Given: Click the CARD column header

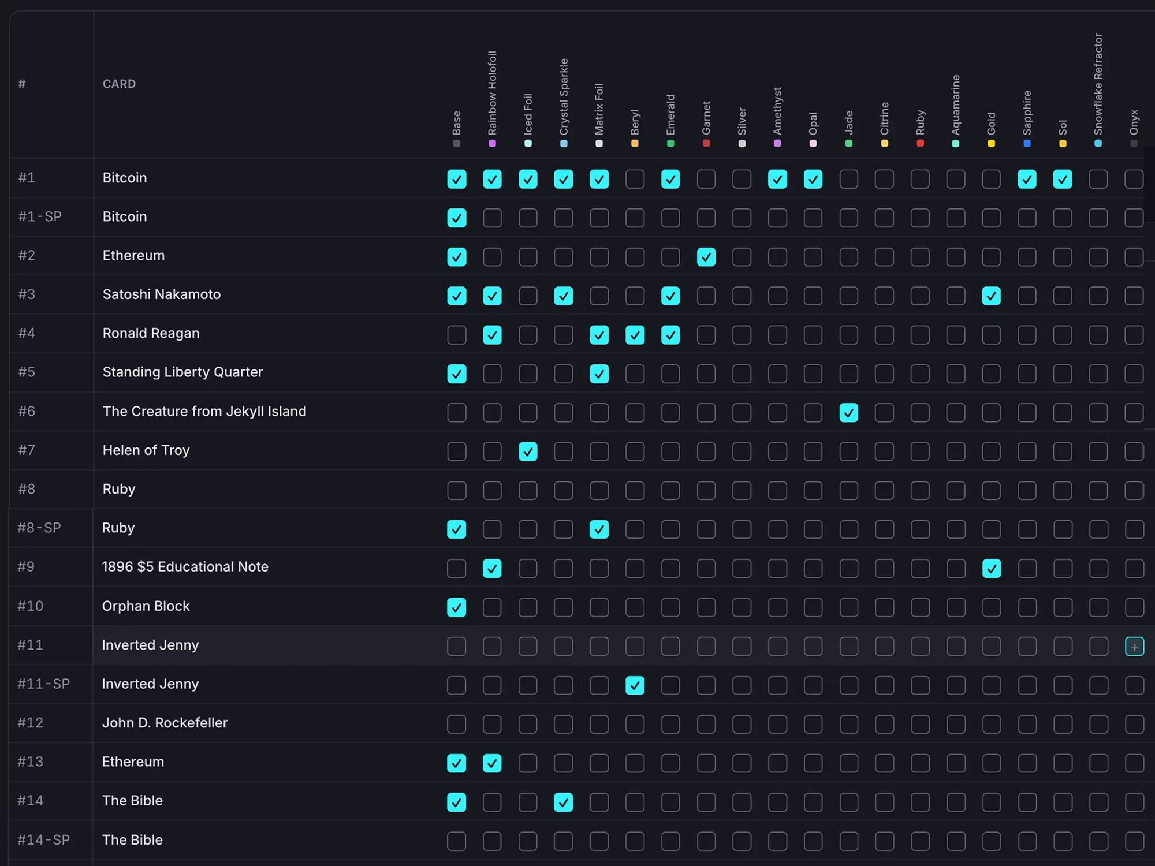Looking at the screenshot, I should (x=119, y=84).
